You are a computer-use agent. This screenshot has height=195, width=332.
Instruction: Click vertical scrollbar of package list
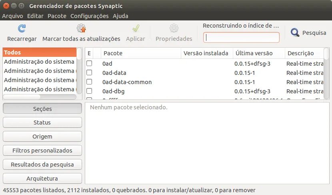326,73
